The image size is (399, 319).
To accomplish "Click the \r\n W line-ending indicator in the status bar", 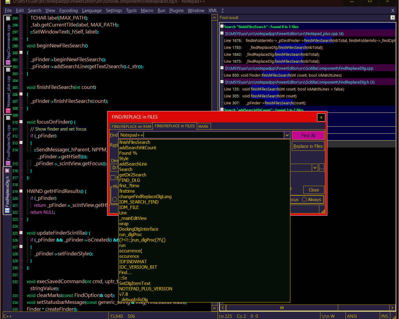I will pos(328,316).
